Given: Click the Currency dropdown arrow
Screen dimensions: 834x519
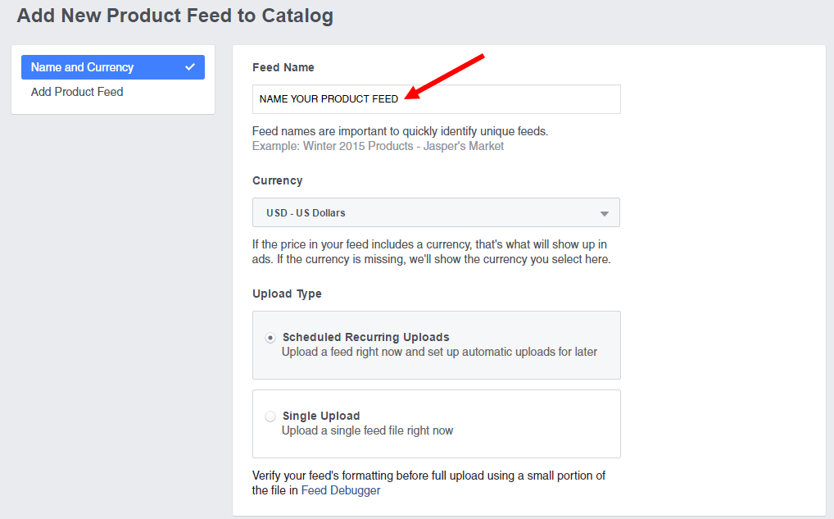Looking at the screenshot, I should 605,212.
